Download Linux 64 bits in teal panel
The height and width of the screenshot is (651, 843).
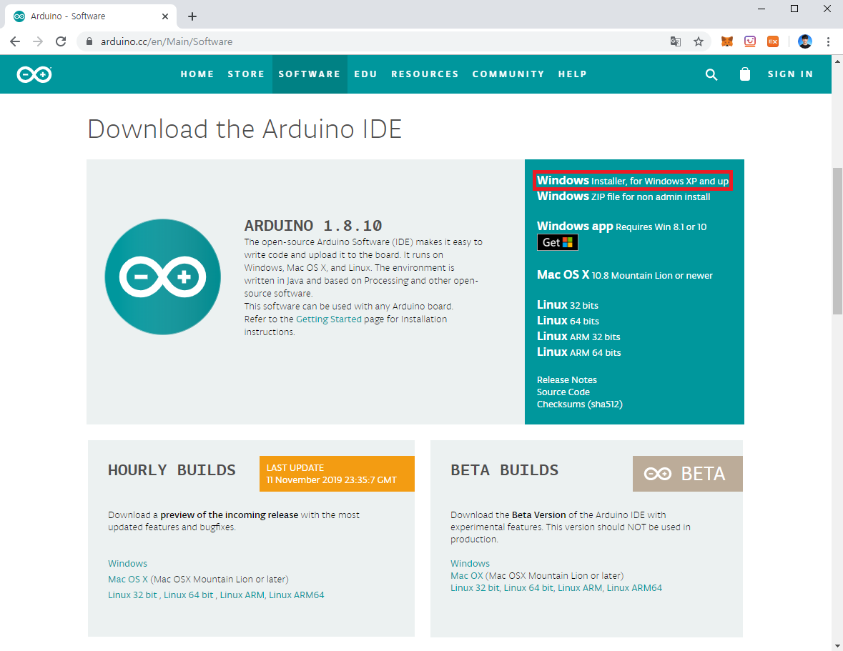(x=568, y=321)
